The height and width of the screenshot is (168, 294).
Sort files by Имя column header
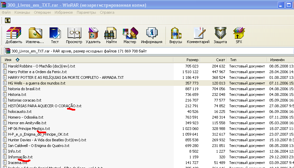8,59
